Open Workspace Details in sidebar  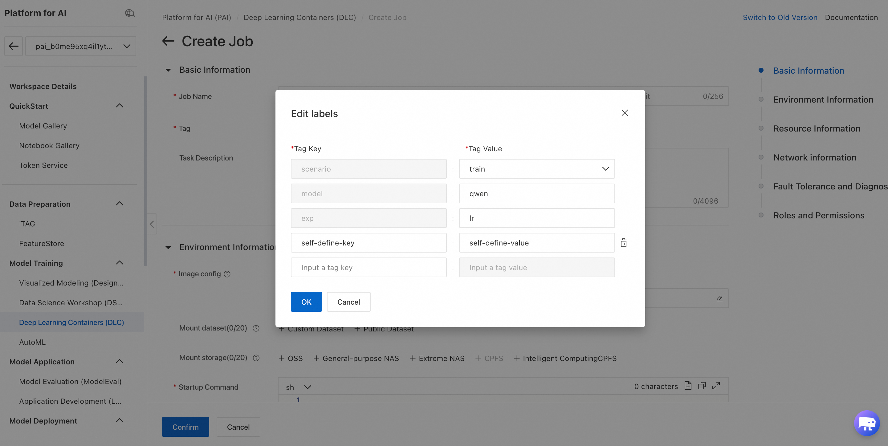click(43, 87)
